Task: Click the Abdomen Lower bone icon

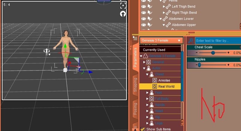Action: click(165, 19)
